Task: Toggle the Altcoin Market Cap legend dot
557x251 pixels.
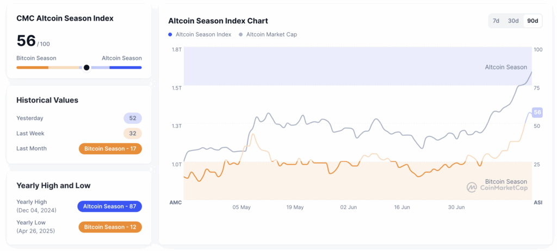Action: click(x=240, y=35)
